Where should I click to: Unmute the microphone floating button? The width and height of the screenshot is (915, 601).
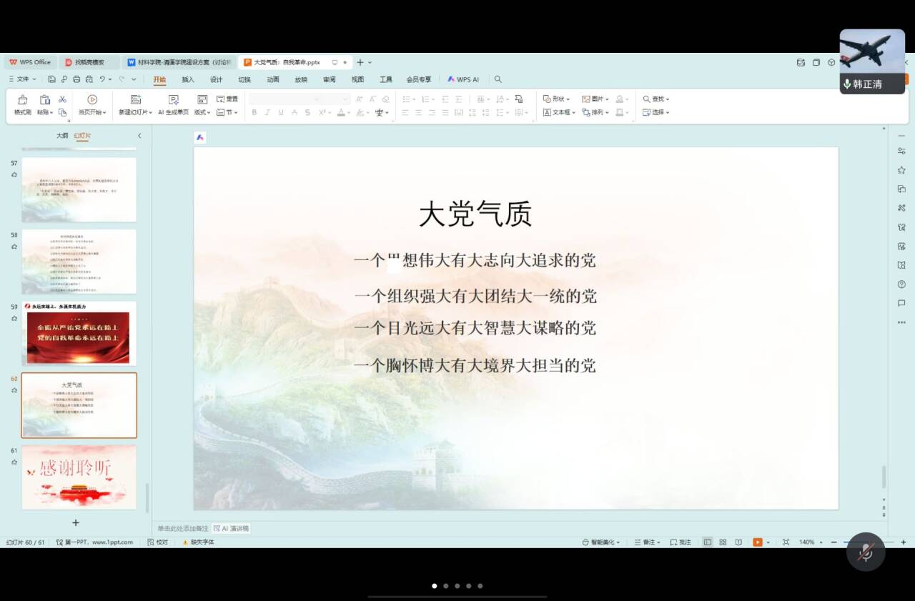pyautogui.click(x=865, y=552)
